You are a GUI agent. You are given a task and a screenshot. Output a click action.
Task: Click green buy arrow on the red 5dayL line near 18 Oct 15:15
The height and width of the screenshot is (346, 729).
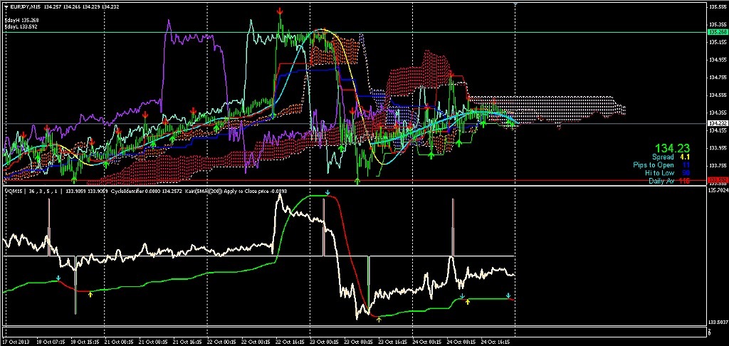point(74,179)
